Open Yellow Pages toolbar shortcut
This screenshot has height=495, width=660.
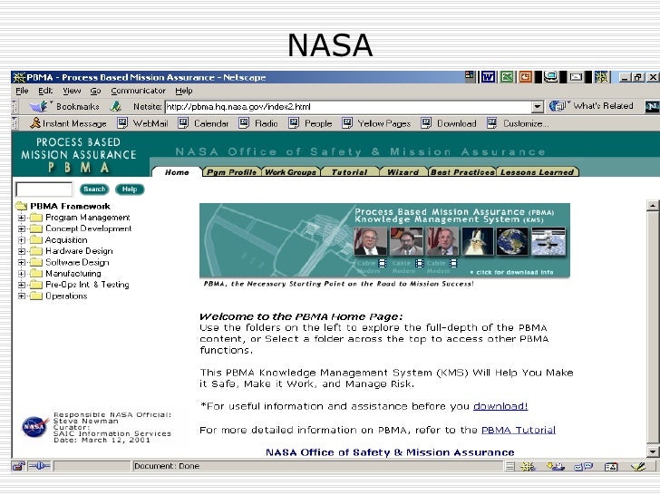pos(376,123)
